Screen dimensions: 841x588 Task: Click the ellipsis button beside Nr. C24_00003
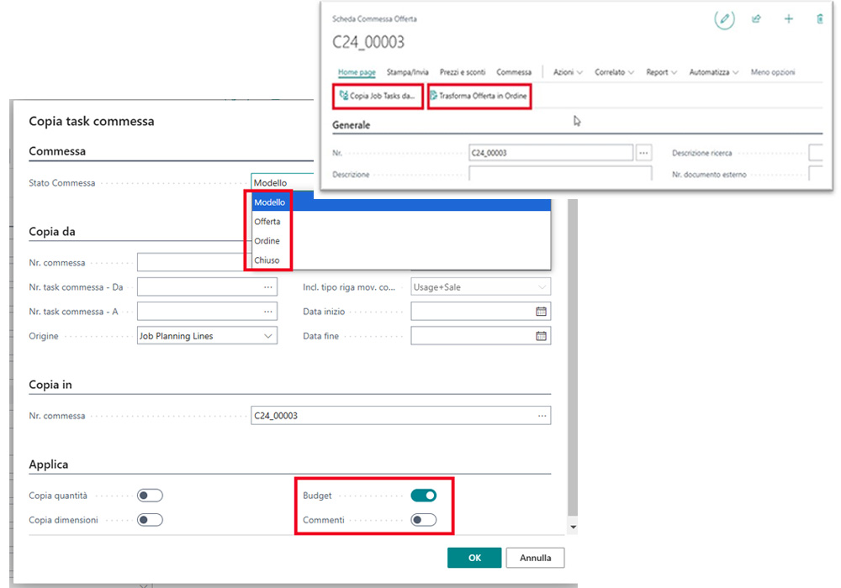643,153
